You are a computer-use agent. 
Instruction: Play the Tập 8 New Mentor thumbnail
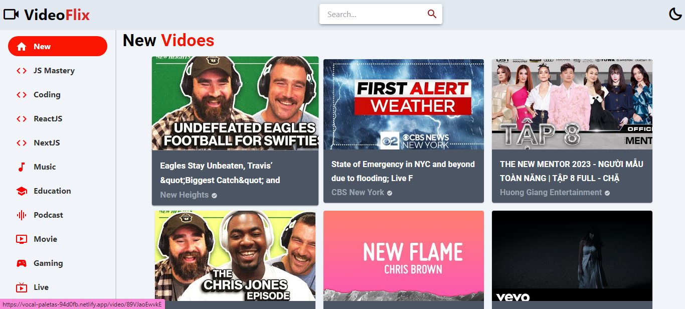click(572, 104)
